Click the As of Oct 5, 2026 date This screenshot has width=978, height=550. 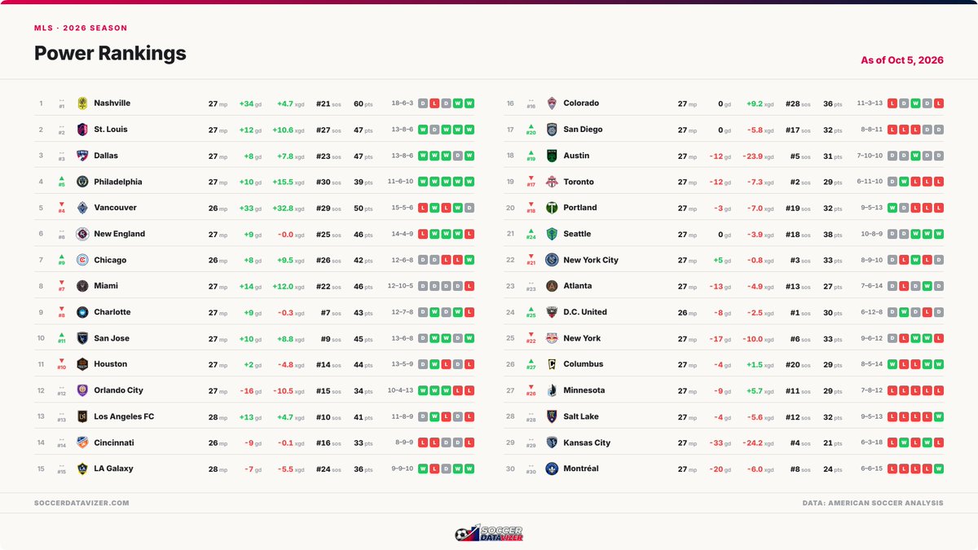click(x=902, y=60)
